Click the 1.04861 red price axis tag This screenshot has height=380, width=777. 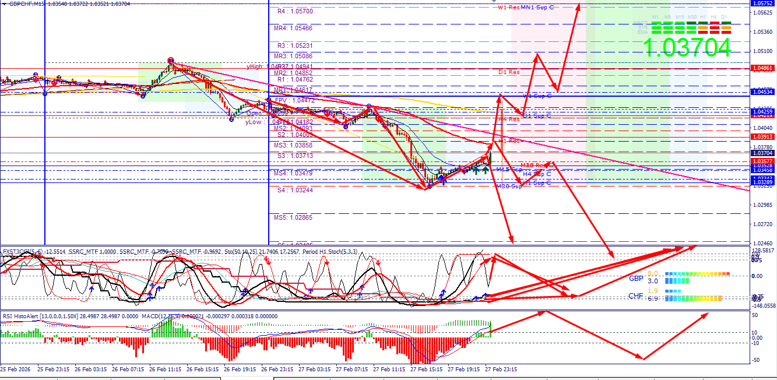pyautogui.click(x=763, y=68)
